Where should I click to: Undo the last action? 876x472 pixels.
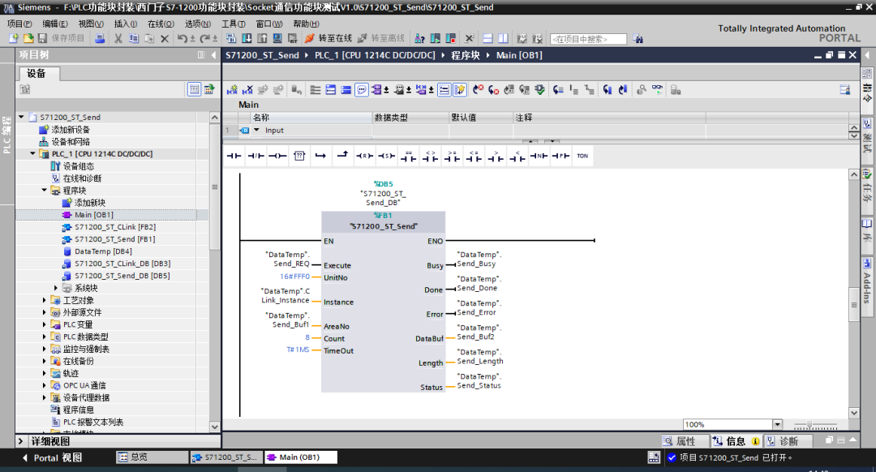tap(182, 39)
